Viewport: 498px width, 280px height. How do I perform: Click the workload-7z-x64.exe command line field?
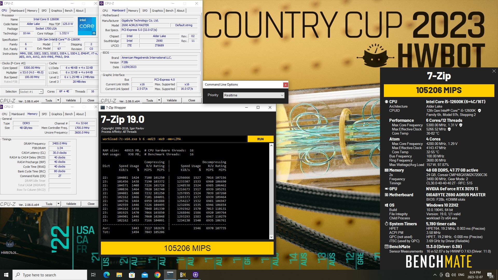(174, 139)
